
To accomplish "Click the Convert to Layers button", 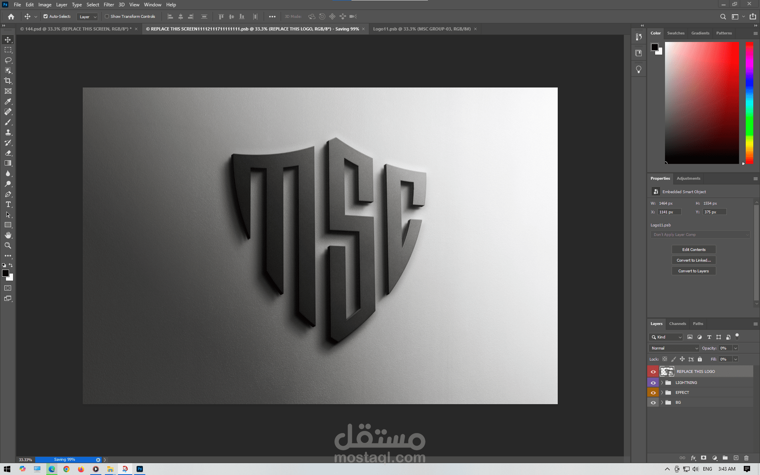I will pyautogui.click(x=693, y=271).
